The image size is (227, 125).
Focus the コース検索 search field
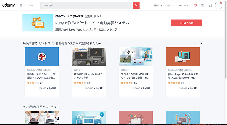point(86,5)
